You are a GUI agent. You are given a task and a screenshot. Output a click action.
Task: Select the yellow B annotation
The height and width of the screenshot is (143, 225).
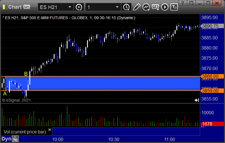click(26, 74)
